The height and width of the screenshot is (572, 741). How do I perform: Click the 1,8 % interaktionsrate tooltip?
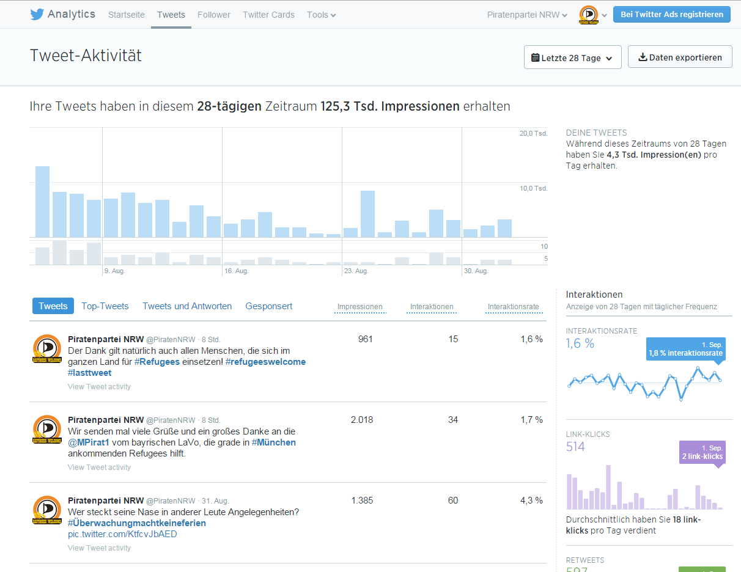coord(685,349)
